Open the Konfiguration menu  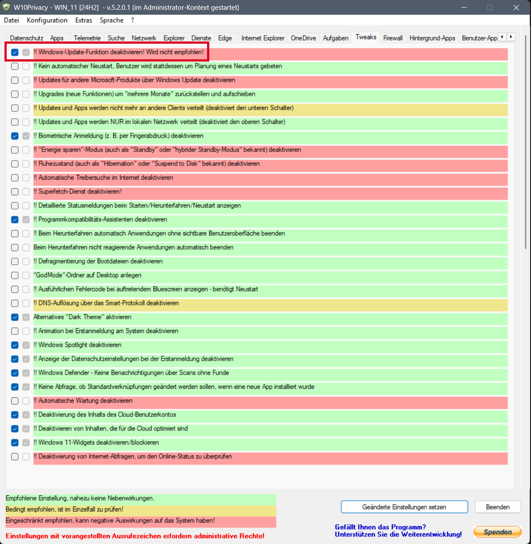(x=47, y=20)
